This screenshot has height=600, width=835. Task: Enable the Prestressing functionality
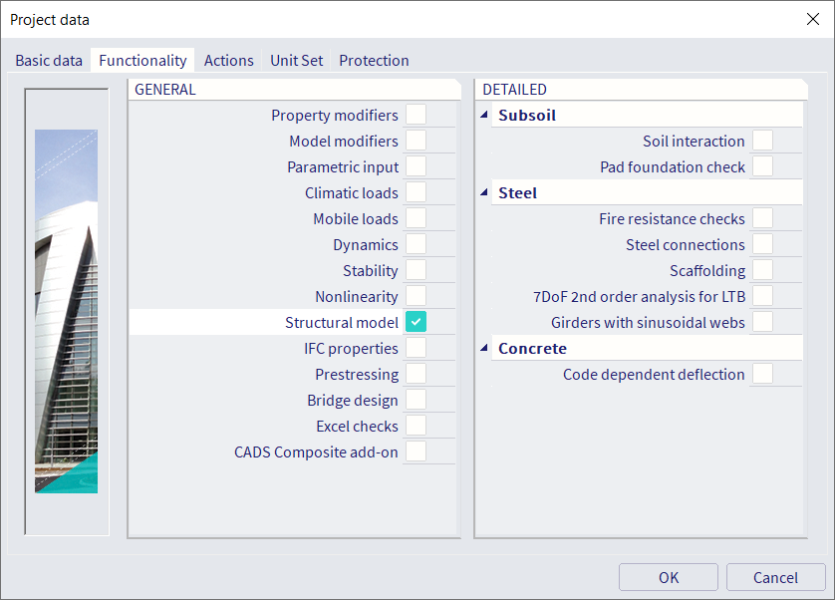click(416, 374)
